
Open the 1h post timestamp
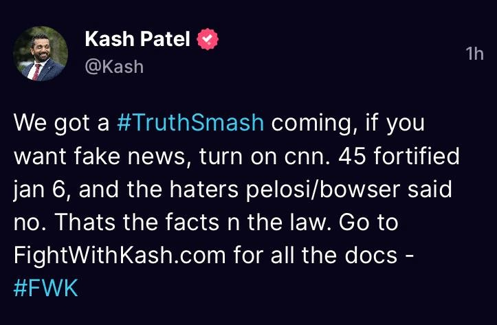(x=474, y=54)
